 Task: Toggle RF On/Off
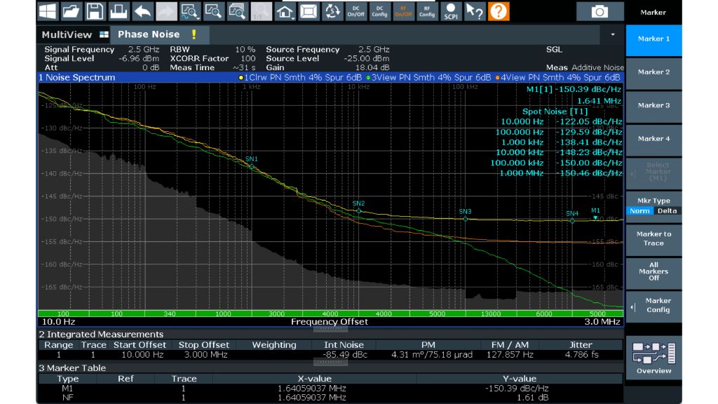(403, 11)
